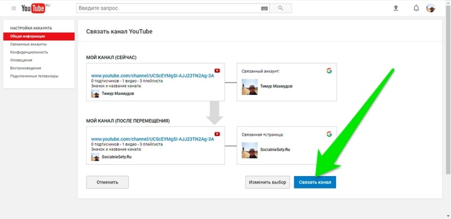Open Воспроизведение settings

25,68
